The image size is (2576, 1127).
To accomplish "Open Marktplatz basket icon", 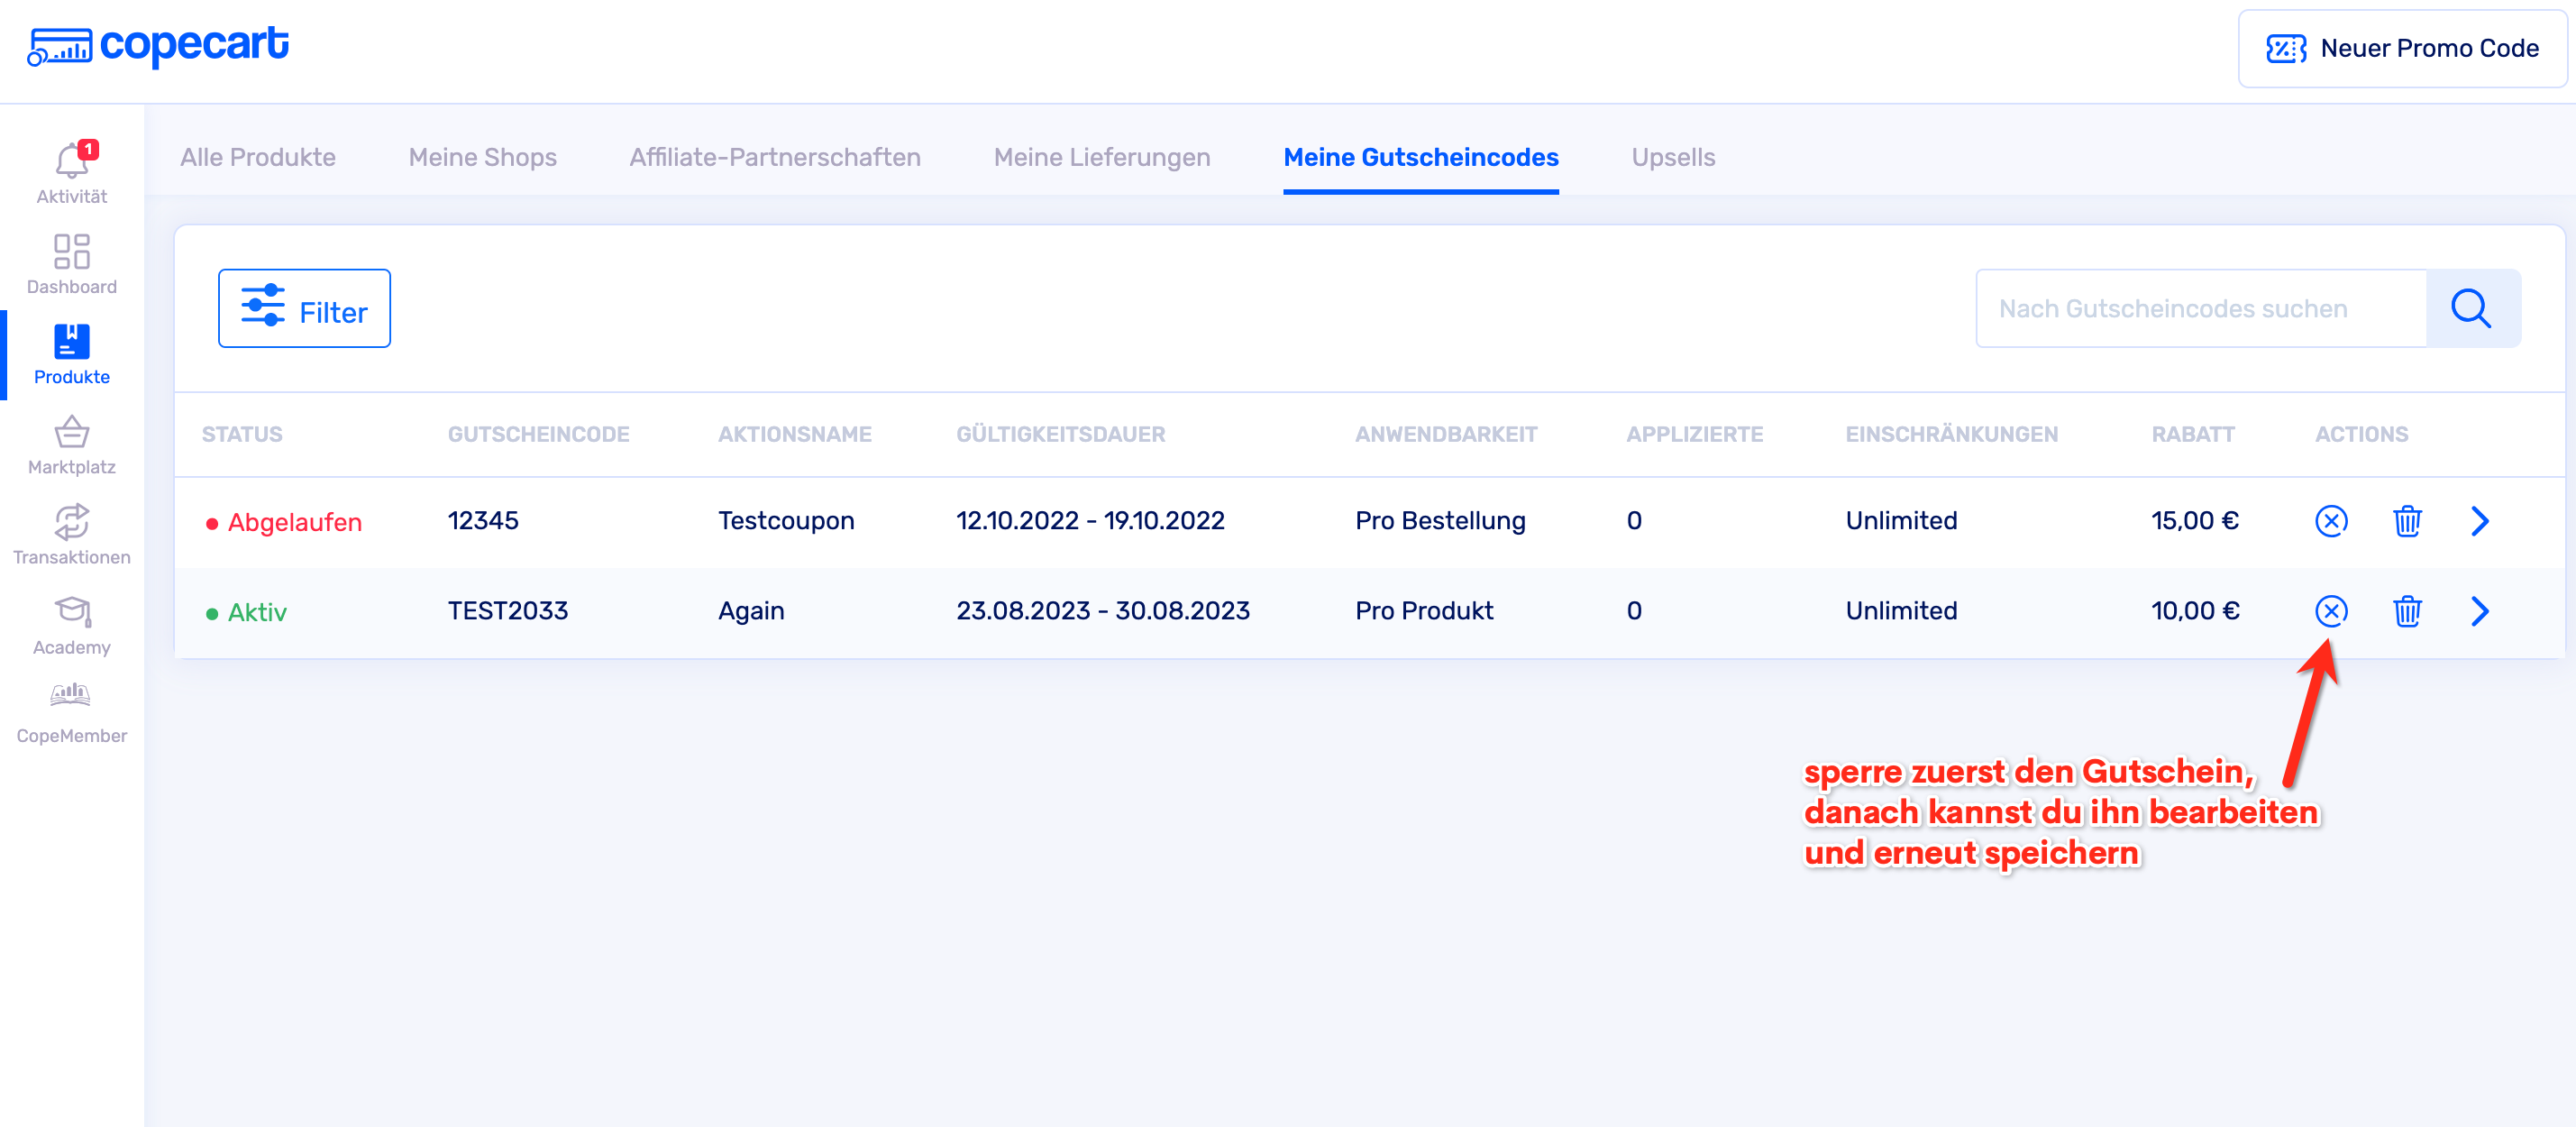I will 71,444.
